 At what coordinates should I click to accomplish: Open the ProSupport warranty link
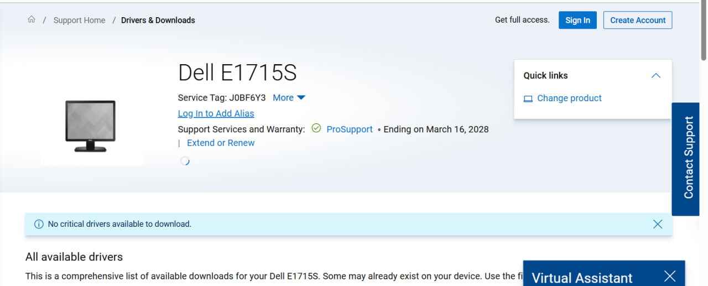point(350,129)
